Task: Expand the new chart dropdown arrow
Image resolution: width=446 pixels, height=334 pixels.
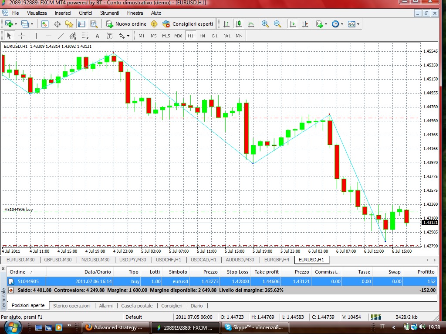Action: [16, 24]
